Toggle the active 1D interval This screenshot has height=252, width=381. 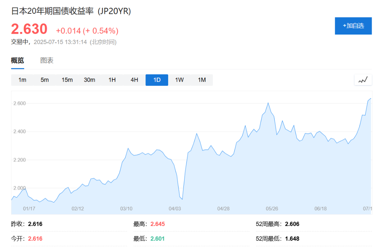[x=157, y=80]
